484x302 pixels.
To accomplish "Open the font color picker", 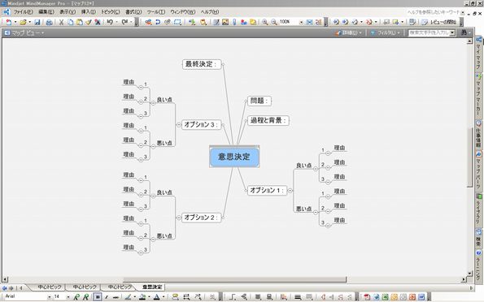I will tap(156, 297).
